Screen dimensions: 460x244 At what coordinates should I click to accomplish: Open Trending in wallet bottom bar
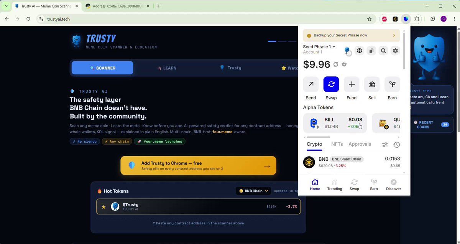click(335, 185)
